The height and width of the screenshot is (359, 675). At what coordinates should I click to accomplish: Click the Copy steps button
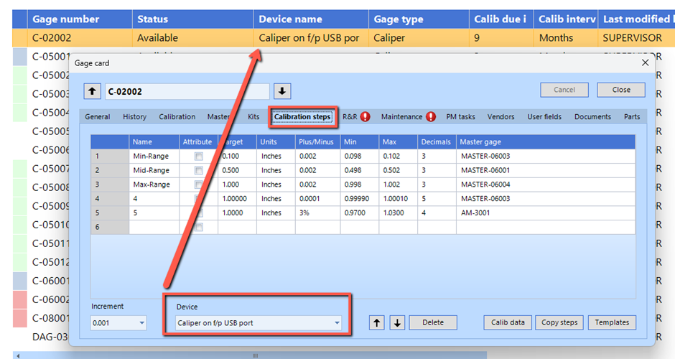pos(559,323)
